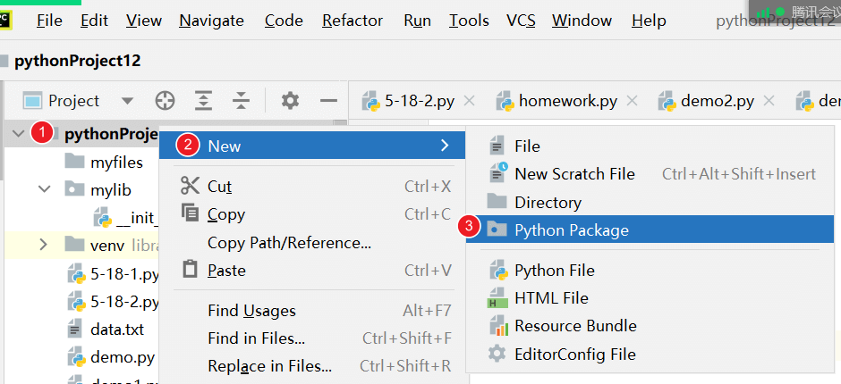Click the Cut scissors icon in context menu
841x384 pixels.
(x=191, y=186)
